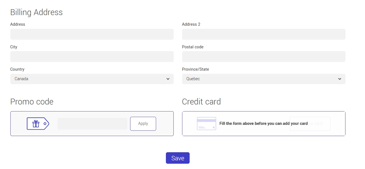Click the faded add your card button

coord(310,124)
